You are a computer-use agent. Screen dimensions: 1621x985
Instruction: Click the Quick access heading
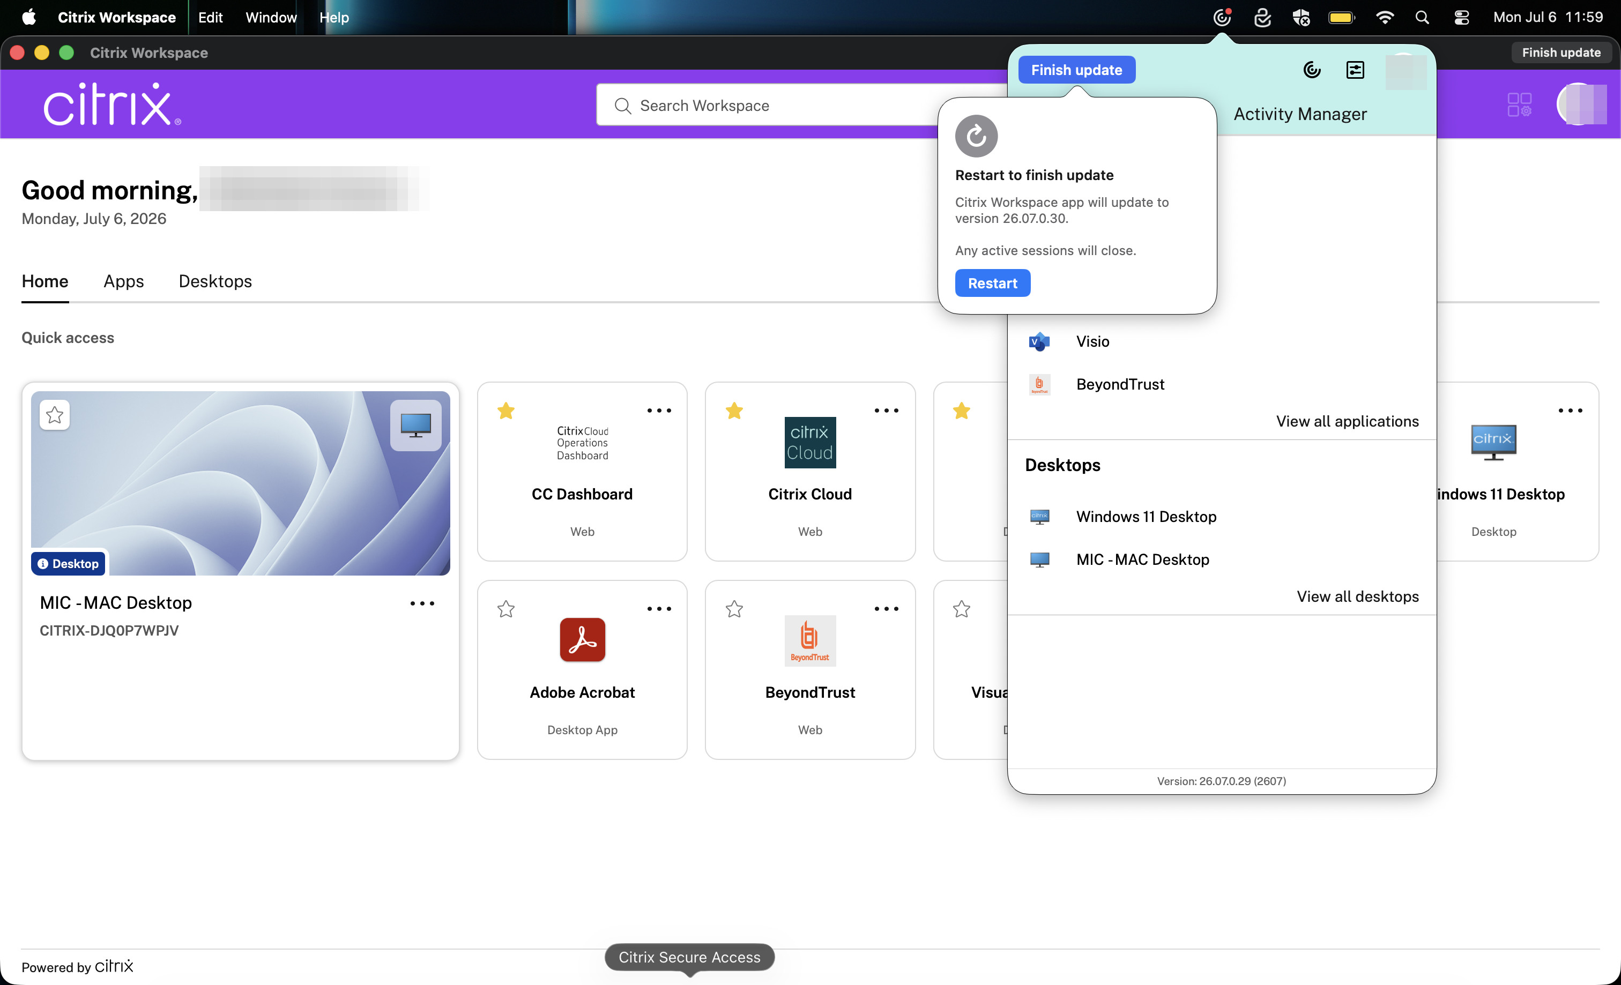(x=68, y=337)
